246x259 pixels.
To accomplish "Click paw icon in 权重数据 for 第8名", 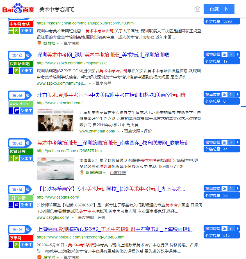I will [224, 228].
